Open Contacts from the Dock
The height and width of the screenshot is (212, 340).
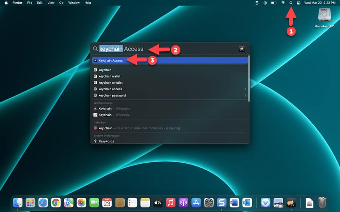pos(120,203)
